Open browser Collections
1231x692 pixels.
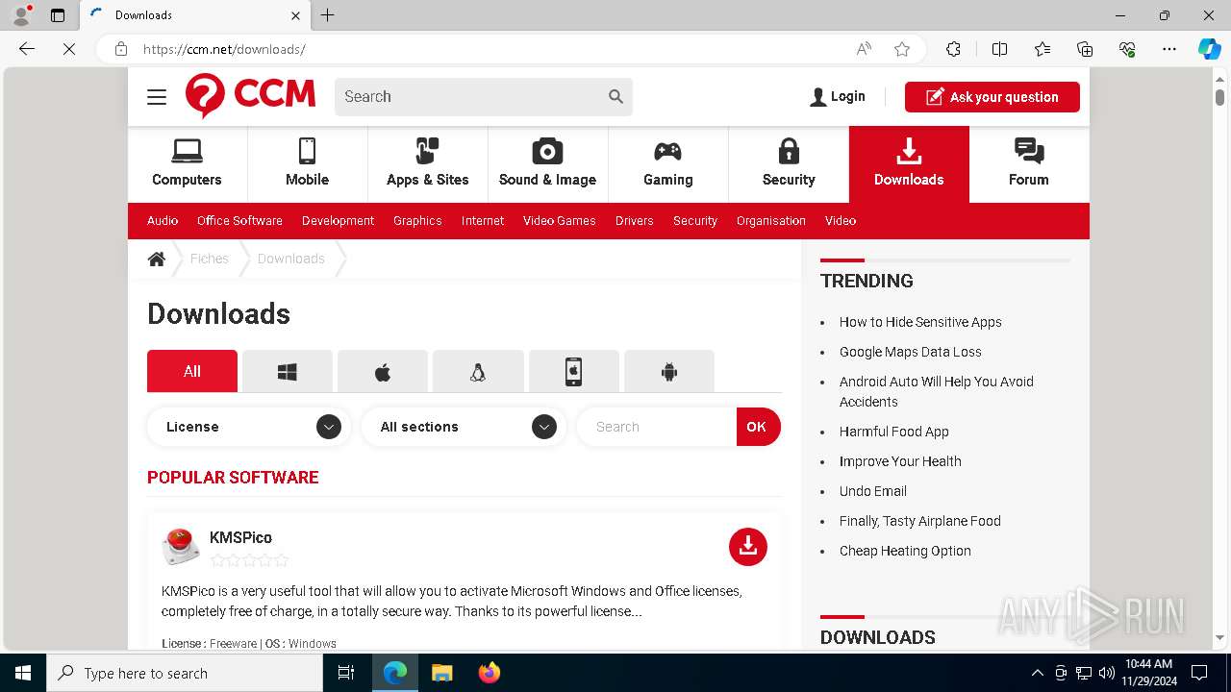1085,49
